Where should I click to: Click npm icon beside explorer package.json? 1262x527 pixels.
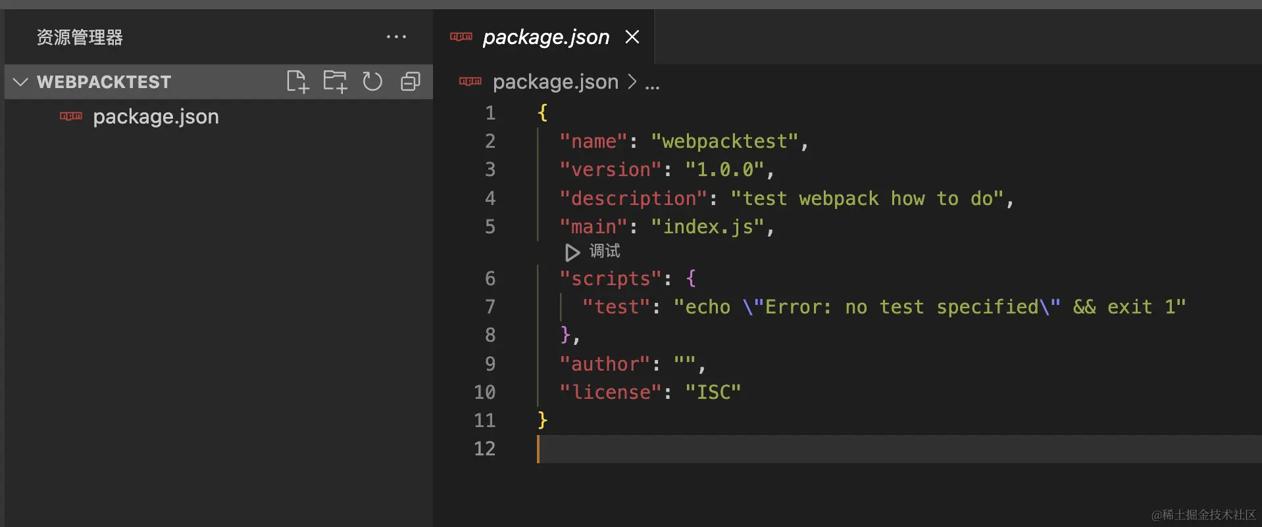coord(71,116)
